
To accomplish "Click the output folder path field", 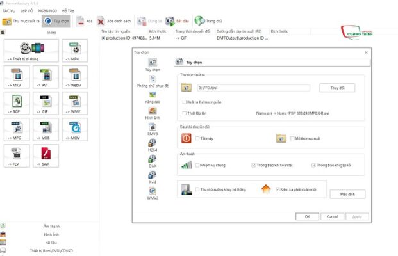I will coord(254,88).
